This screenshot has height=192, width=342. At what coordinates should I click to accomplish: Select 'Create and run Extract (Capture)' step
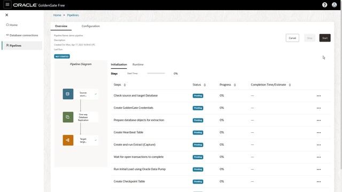(x=134, y=145)
